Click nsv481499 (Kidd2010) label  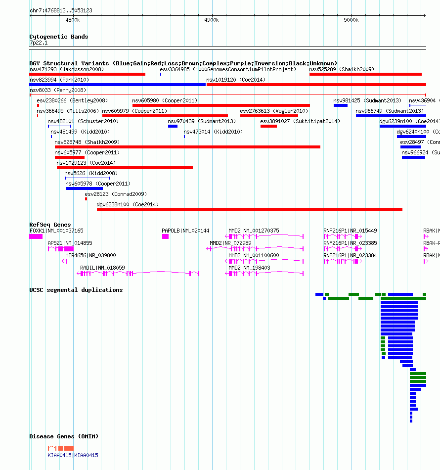(x=80, y=132)
